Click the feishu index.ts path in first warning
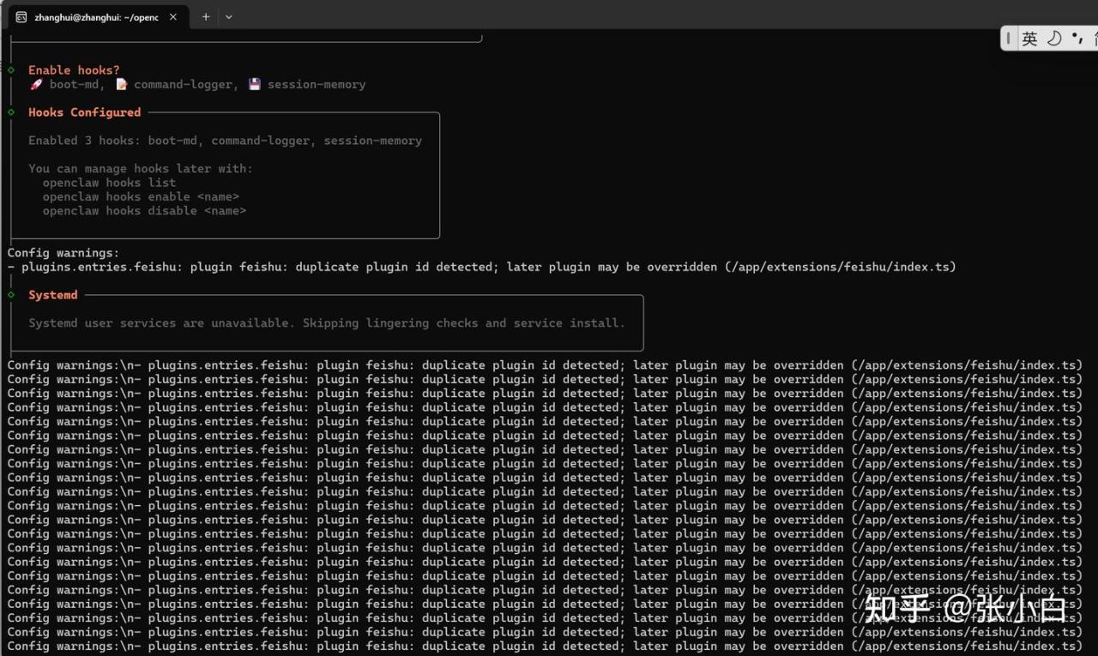Viewport: 1098px width, 656px height. (841, 267)
